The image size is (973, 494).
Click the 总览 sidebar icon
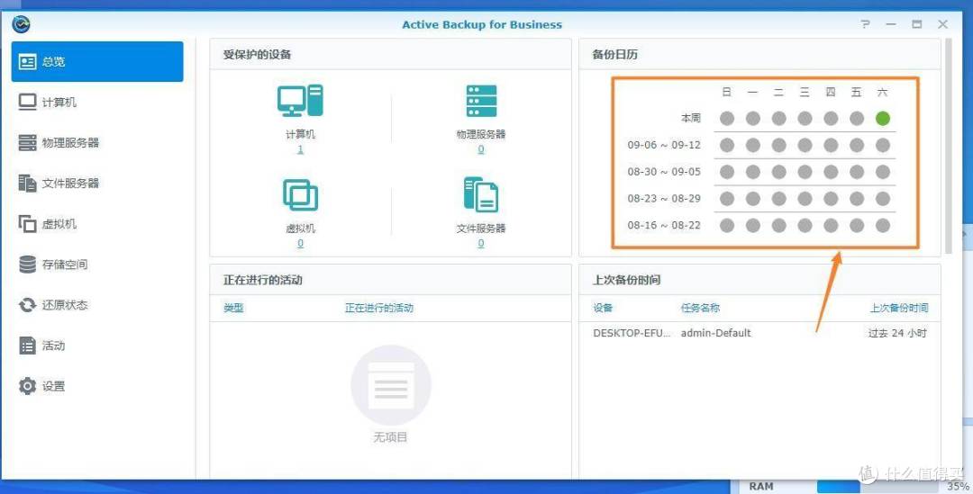(x=27, y=61)
